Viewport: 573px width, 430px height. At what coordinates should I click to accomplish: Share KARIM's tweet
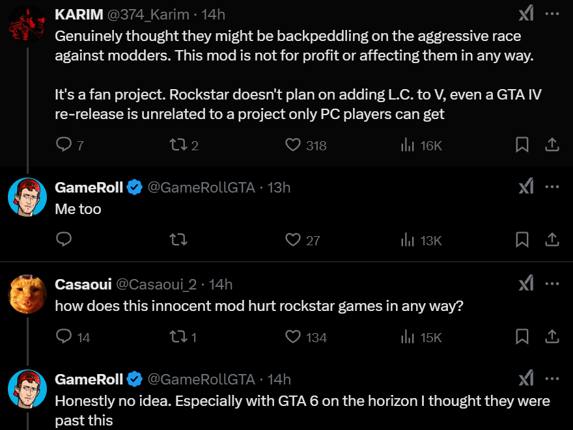click(552, 145)
